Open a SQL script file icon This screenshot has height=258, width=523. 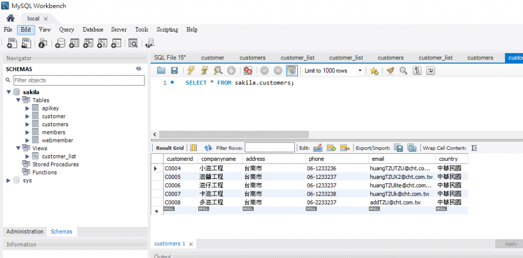(x=26, y=43)
